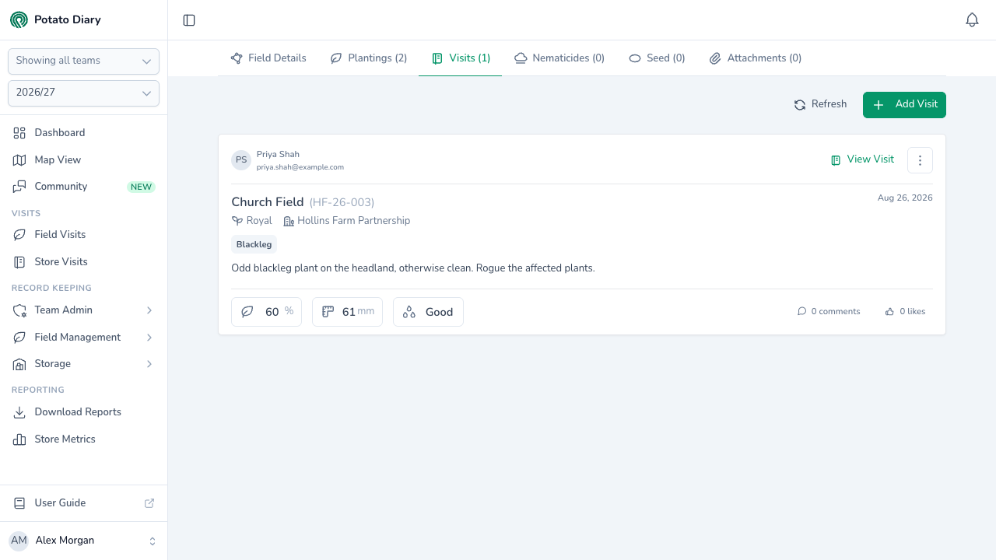Click the Refresh arrows icon
Viewport: 996px width, 560px height.
click(800, 105)
